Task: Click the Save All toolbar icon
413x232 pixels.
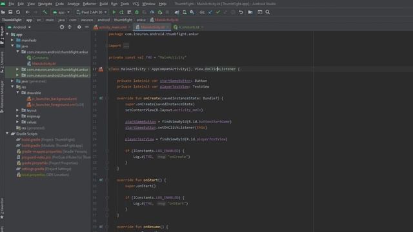Action: click(x=10, y=12)
